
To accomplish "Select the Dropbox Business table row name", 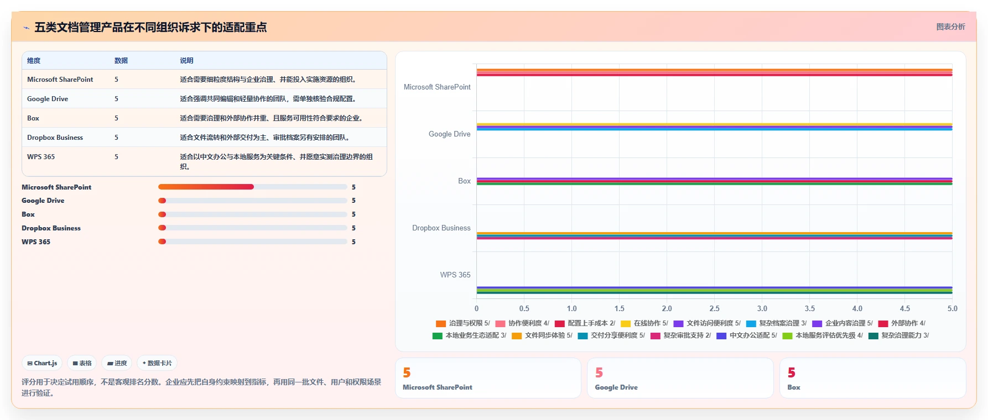I will [55, 138].
